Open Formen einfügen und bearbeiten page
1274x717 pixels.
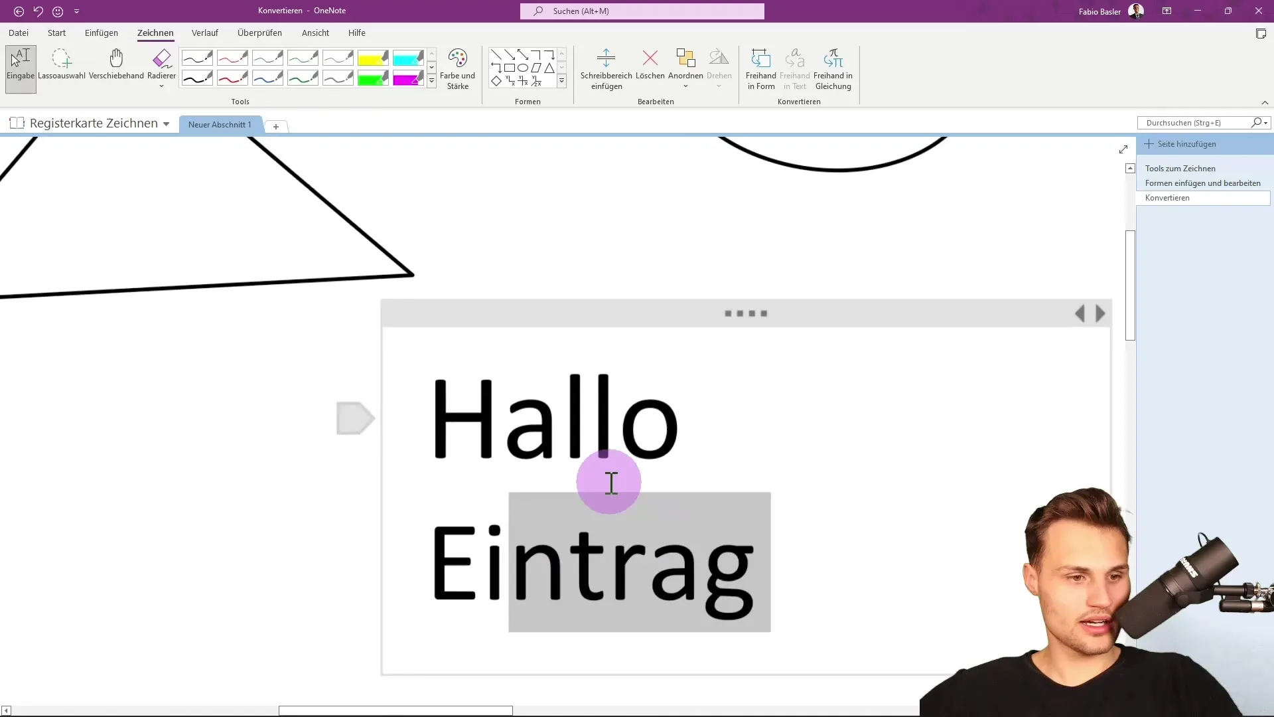1203,183
